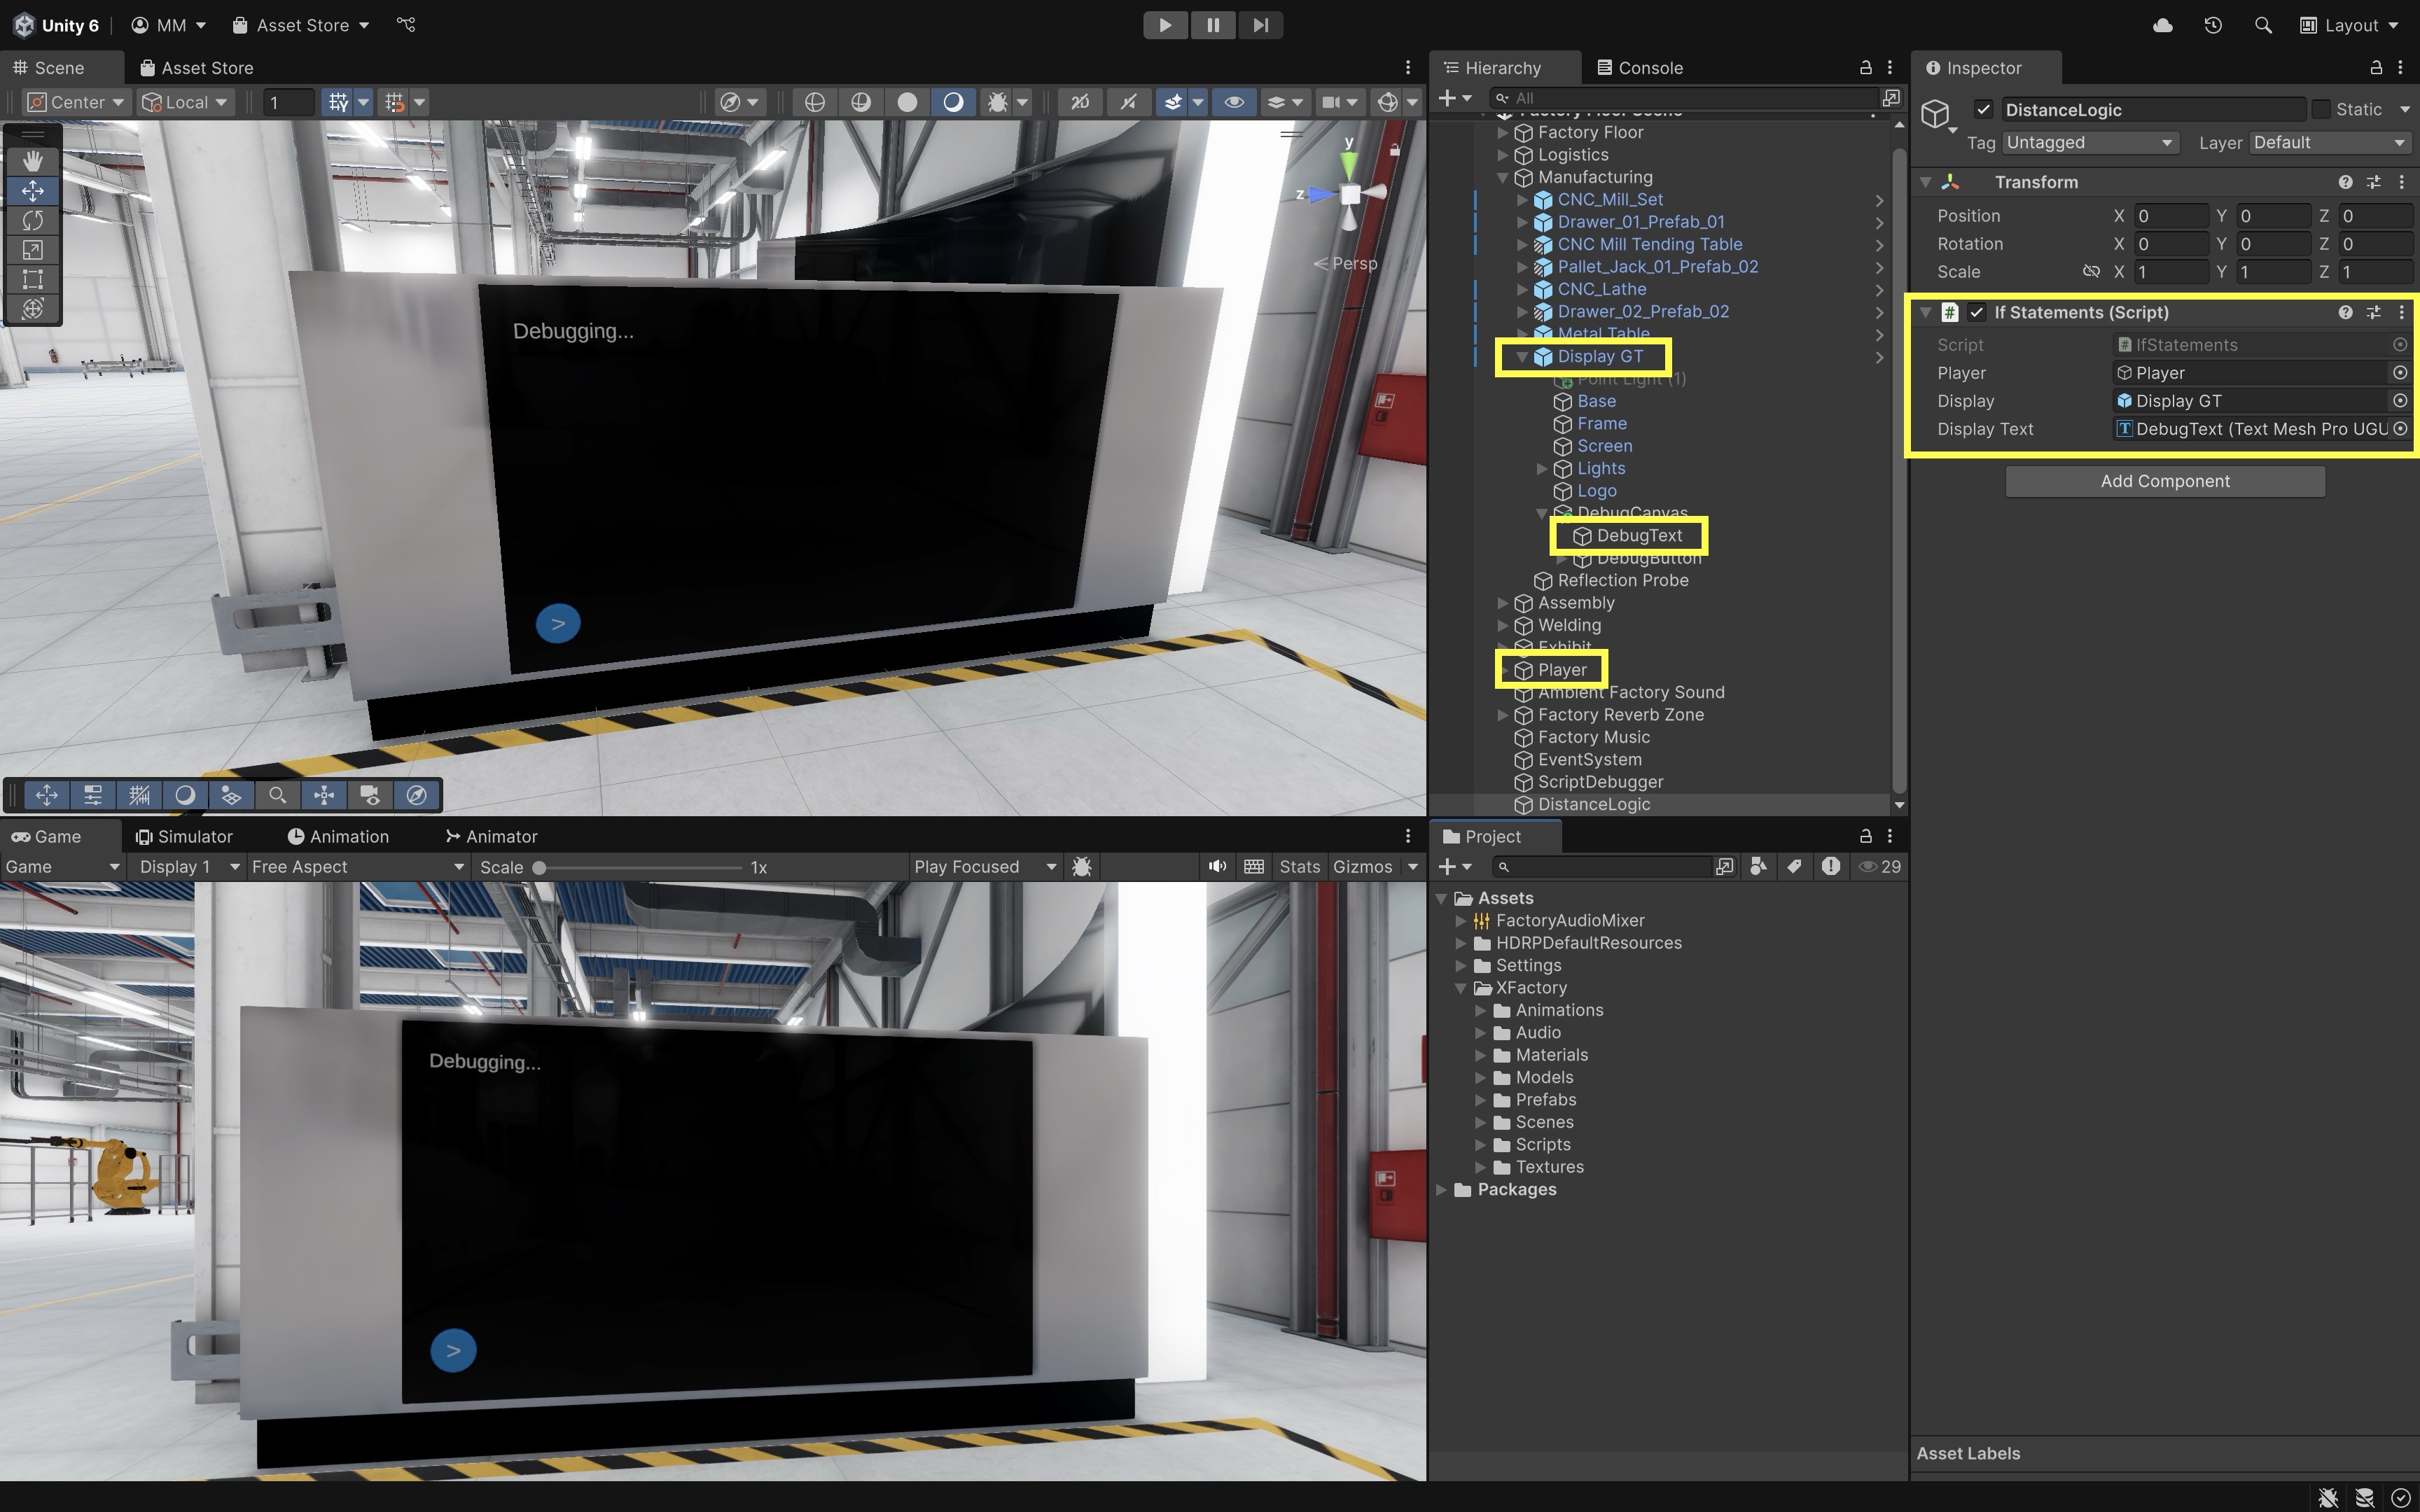Click the Step frame button

point(1260,25)
